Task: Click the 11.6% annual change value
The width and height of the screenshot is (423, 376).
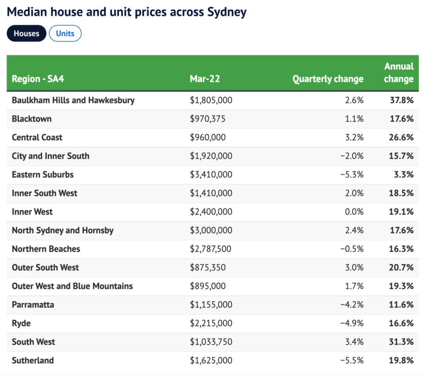Action: tap(401, 305)
